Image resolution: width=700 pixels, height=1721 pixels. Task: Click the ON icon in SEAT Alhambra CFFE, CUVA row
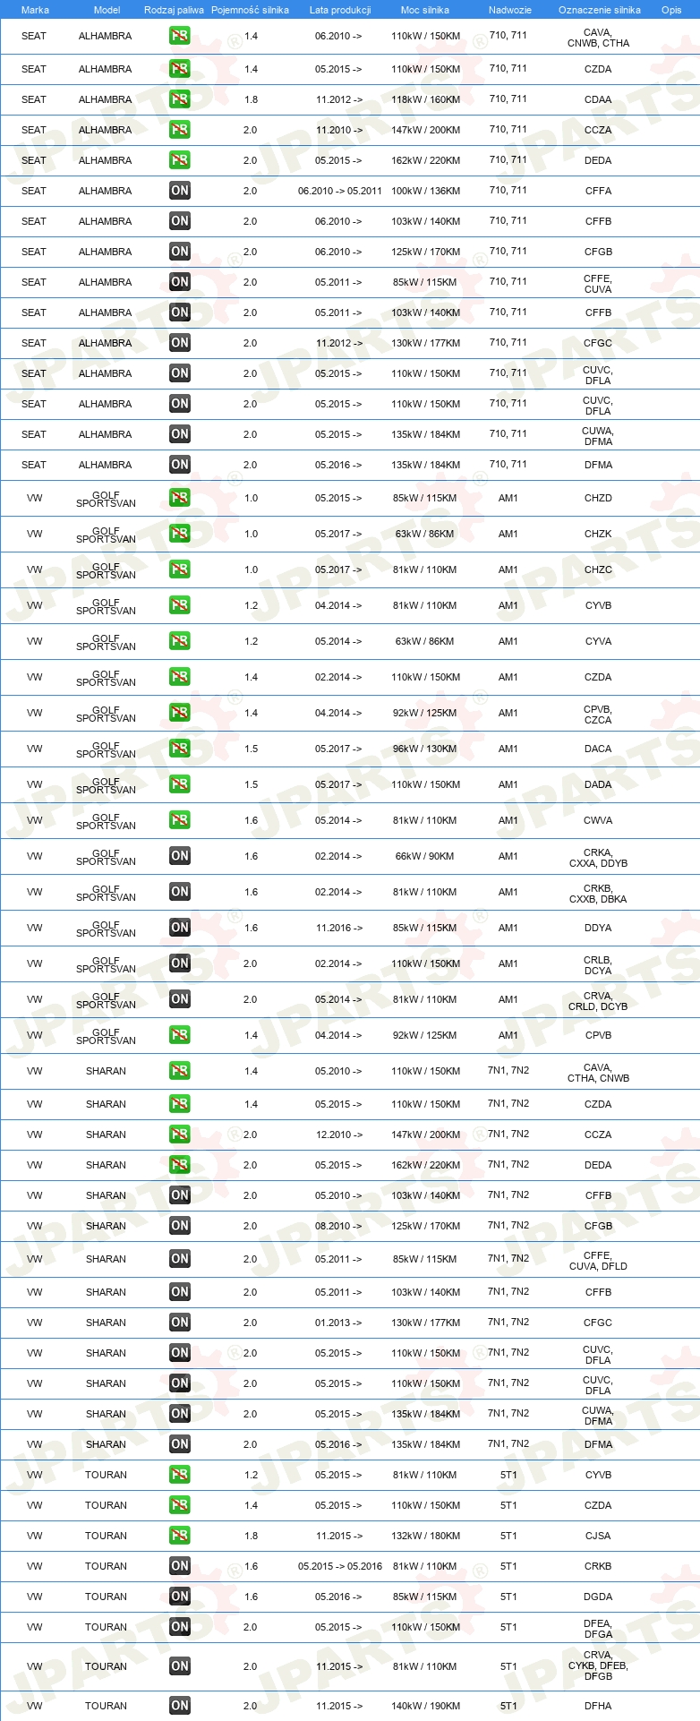(180, 282)
